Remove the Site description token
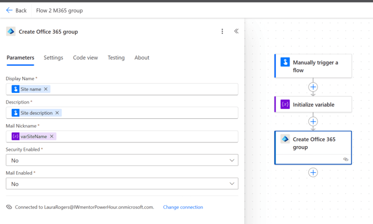Viewport: 373px width, 224px height. [57, 113]
